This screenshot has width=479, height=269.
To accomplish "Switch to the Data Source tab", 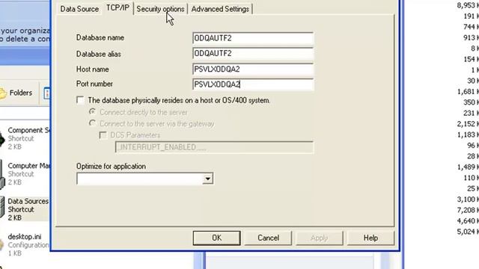I will 79,9.
